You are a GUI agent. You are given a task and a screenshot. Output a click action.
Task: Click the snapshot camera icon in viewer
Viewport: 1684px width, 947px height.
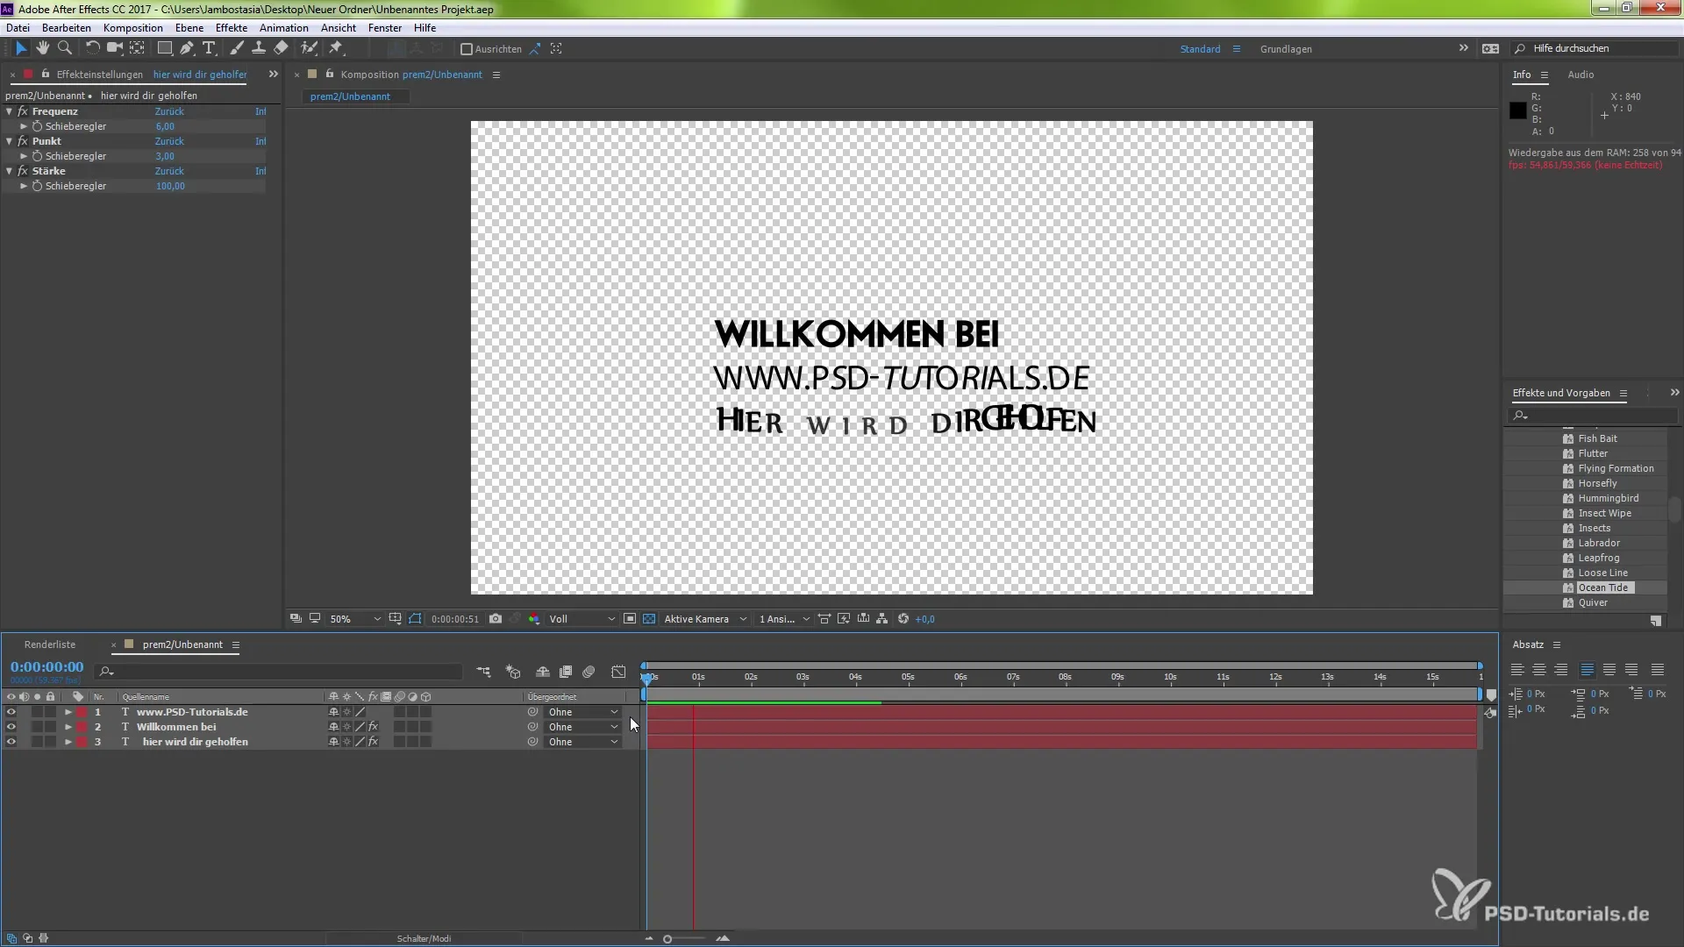[496, 619]
